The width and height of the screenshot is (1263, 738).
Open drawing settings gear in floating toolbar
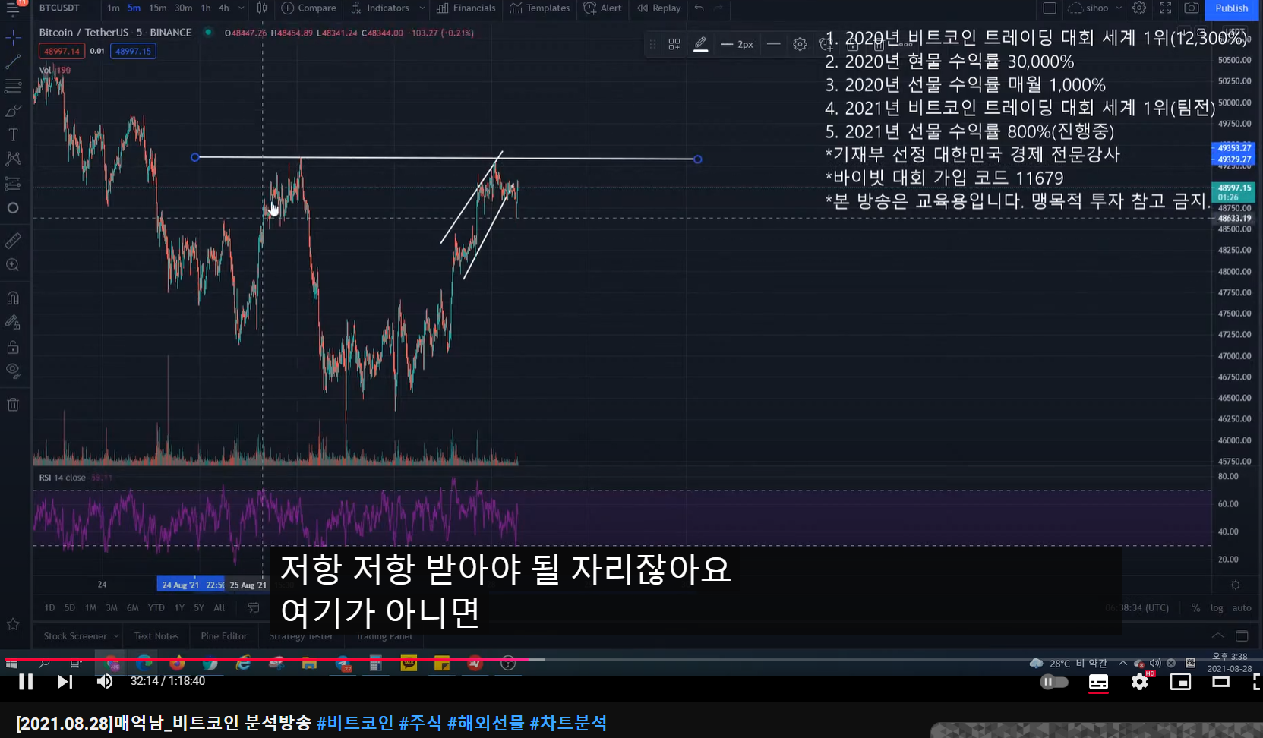[800, 45]
